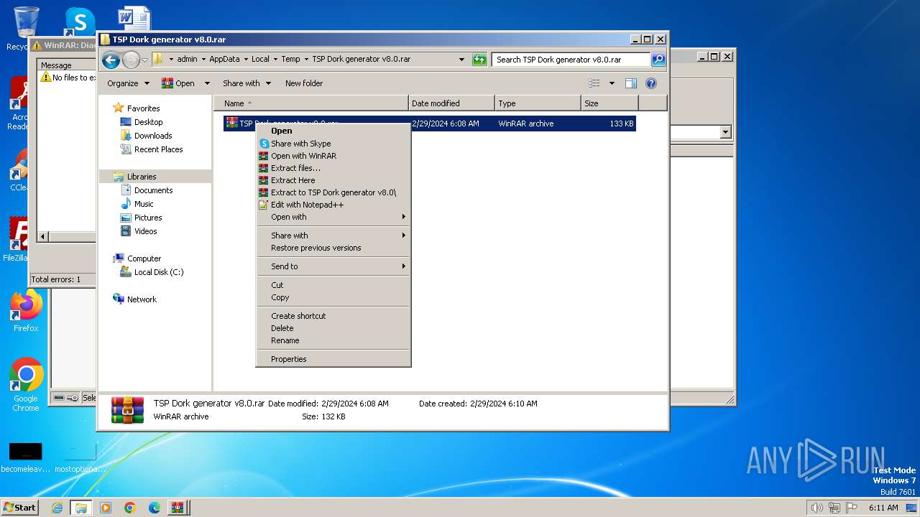
Task: Sort by the Name column header
Action: (x=310, y=103)
